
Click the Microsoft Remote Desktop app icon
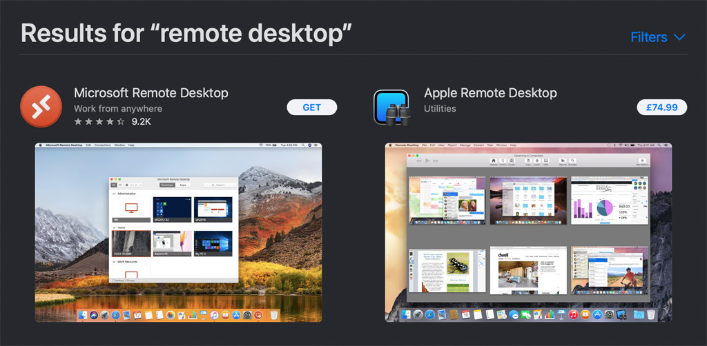pos(41,107)
